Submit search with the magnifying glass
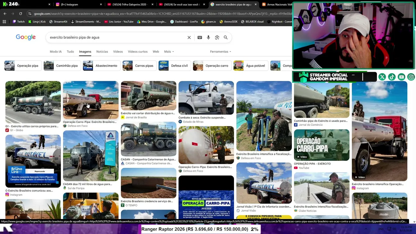Viewport: 416px width, 234px height. pos(226,37)
